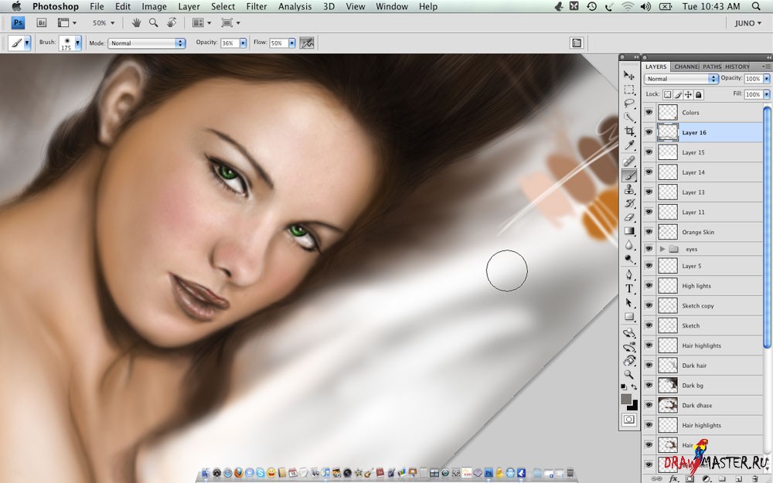Select the Gradient tool
Screen dimensions: 773x483
click(629, 231)
